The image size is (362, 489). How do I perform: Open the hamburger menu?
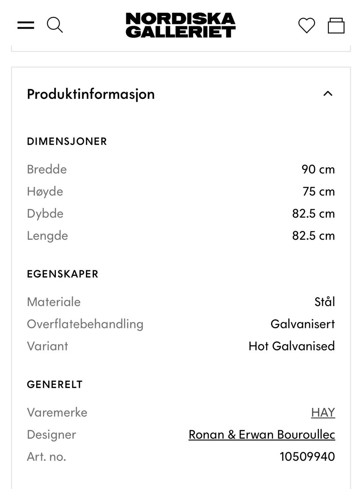tap(26, 25)
